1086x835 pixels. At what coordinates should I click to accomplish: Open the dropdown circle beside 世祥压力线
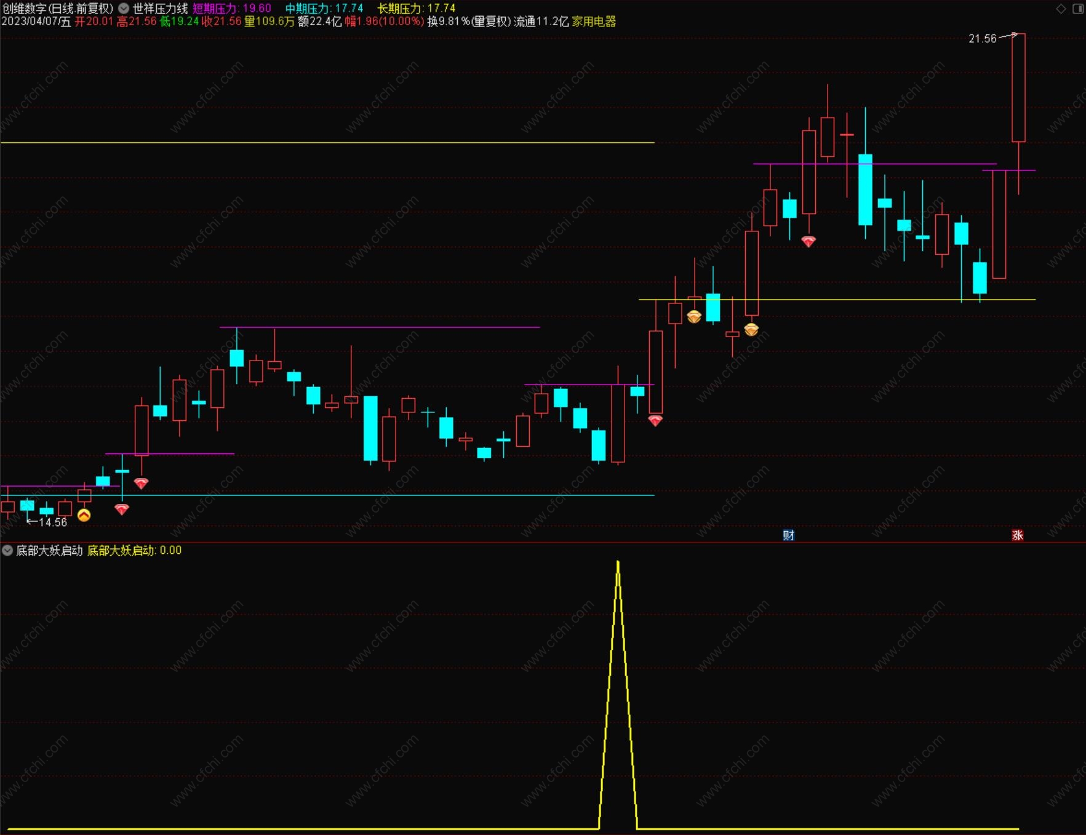124,9
